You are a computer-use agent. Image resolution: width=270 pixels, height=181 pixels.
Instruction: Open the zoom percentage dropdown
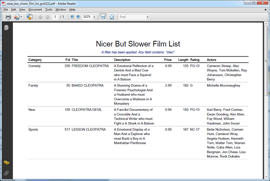pos(94,17)
